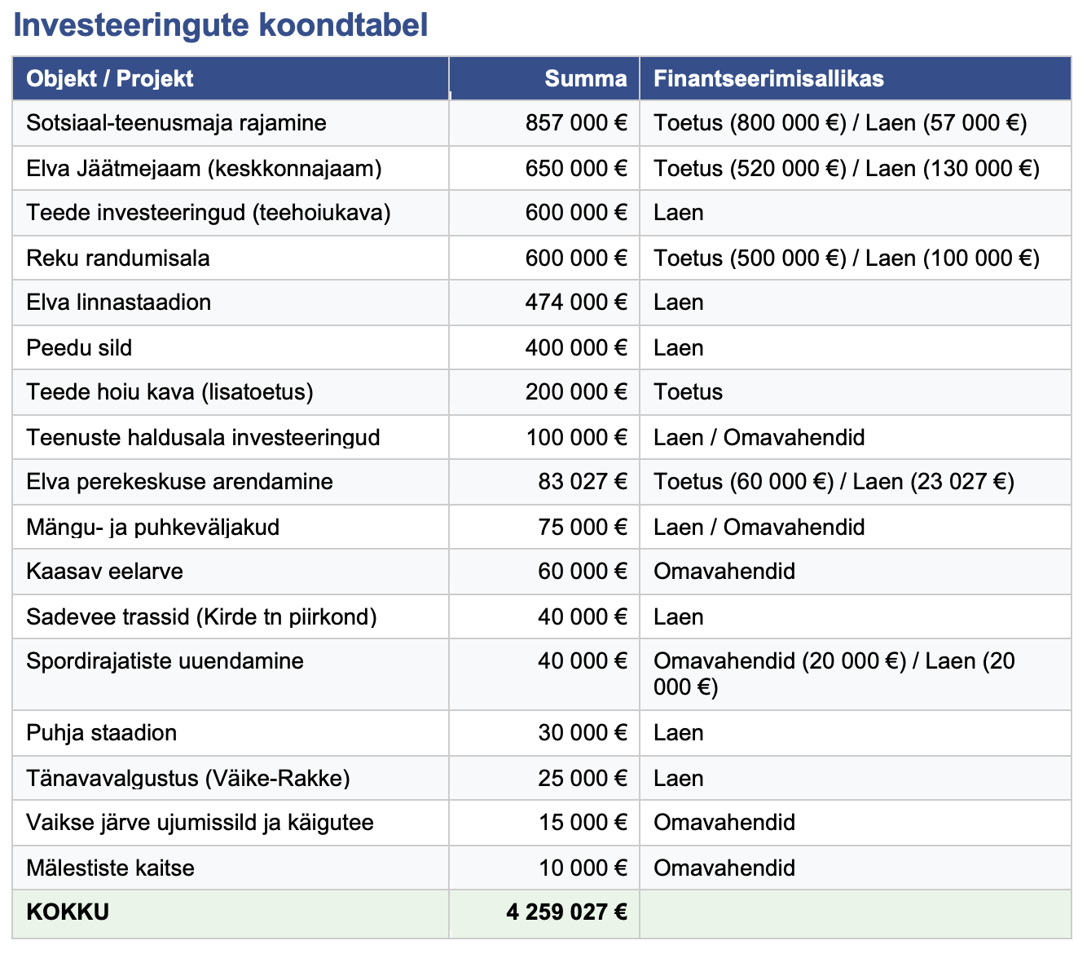This screenshot has height=954, width=1087.
Task: Select "Toetus" source for Teede hoiu kava
Action: 688,392
